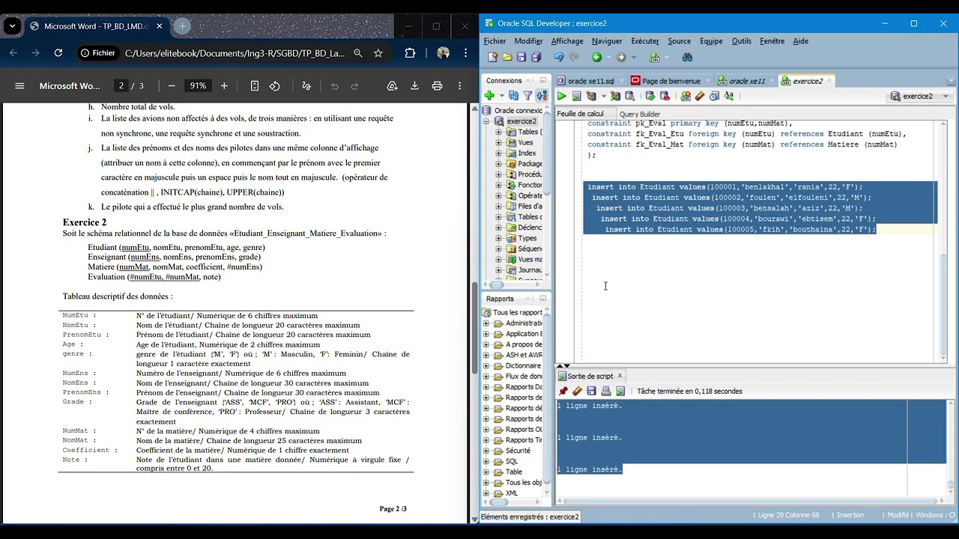The width and height of the screenshot is (959, 539).
Task: Click the Chrome address bar
Action: (233, 53)
